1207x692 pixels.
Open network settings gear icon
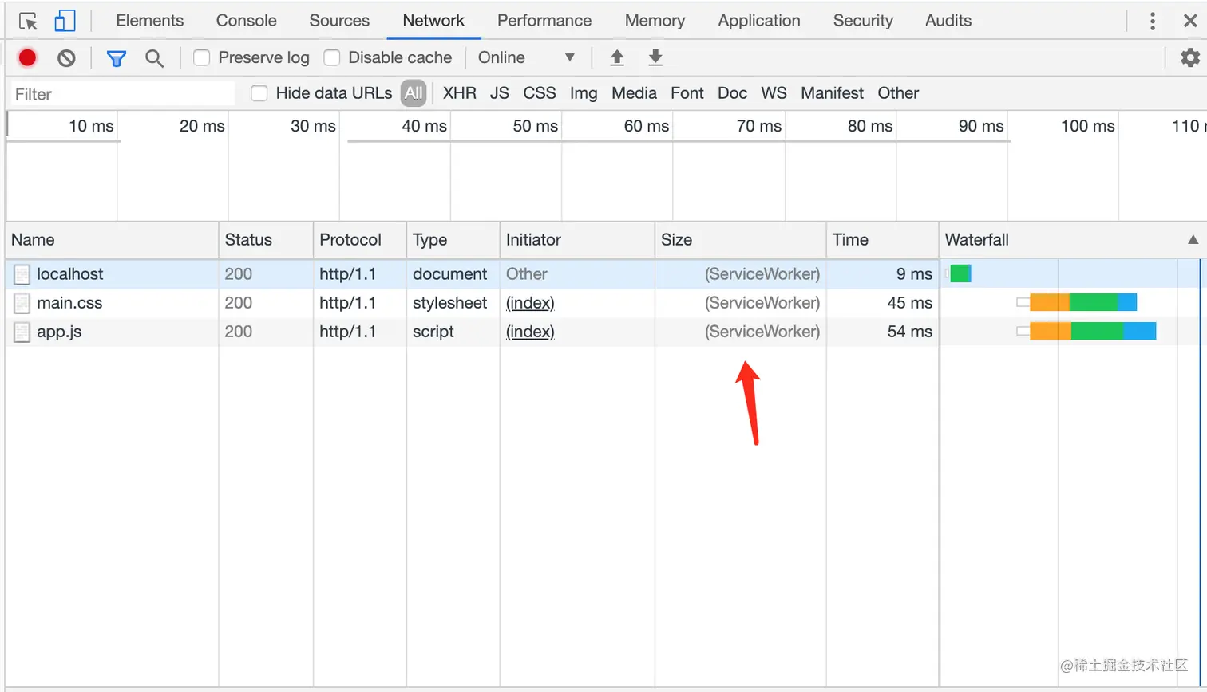pyautogui.click(x=1190, y=57)
